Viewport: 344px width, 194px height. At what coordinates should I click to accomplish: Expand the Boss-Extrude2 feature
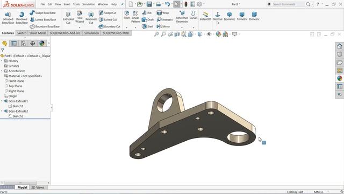click(2, 111)
